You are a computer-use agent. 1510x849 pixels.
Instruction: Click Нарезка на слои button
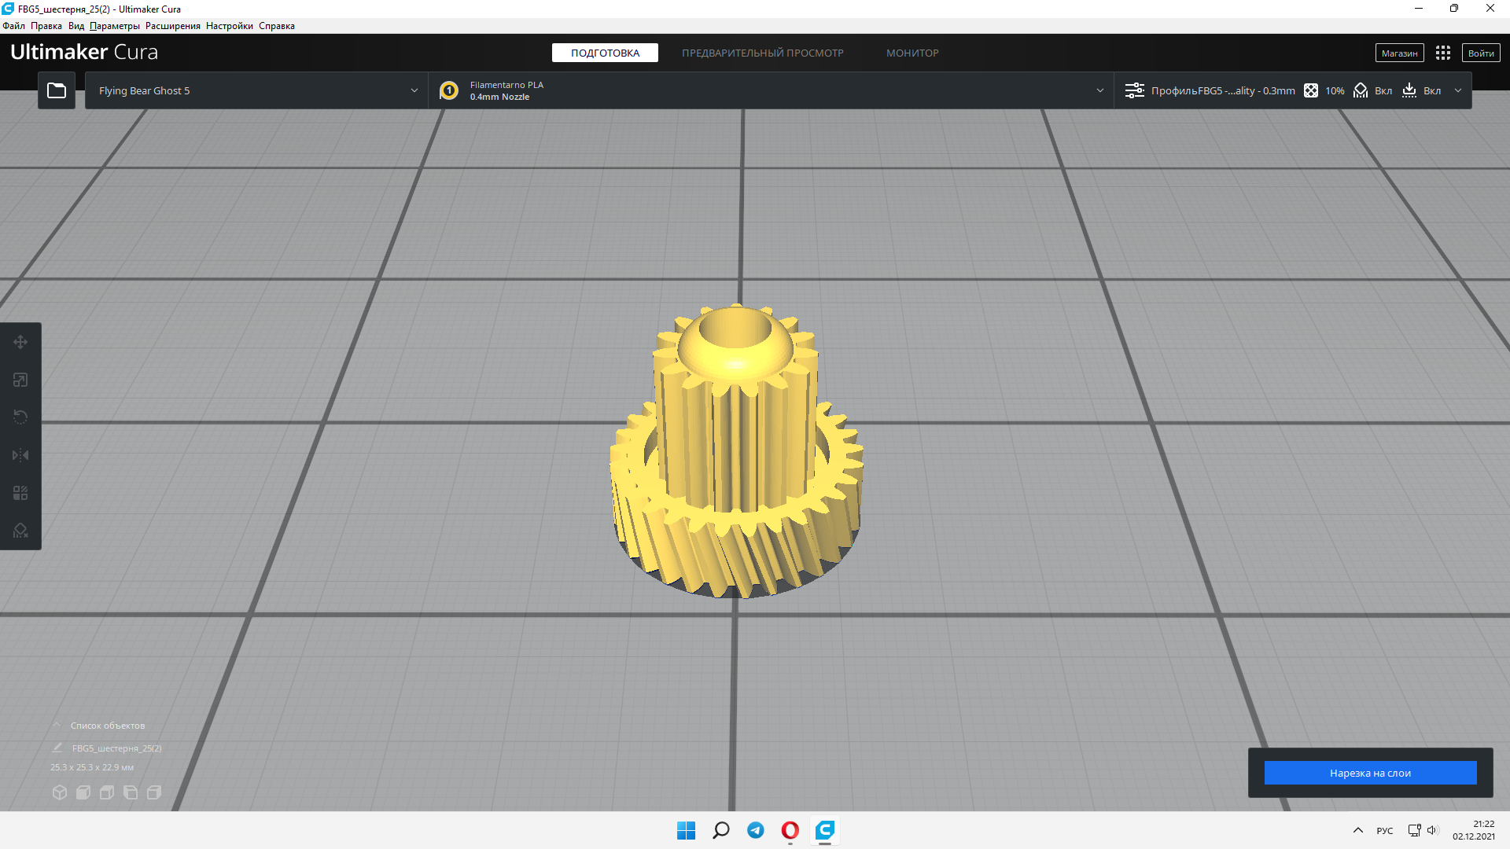click(1370, 772)
